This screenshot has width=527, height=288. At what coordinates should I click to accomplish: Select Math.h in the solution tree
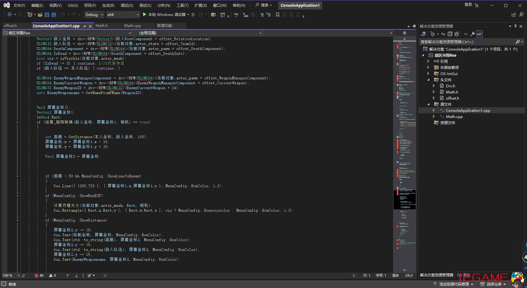pos(452,92)
